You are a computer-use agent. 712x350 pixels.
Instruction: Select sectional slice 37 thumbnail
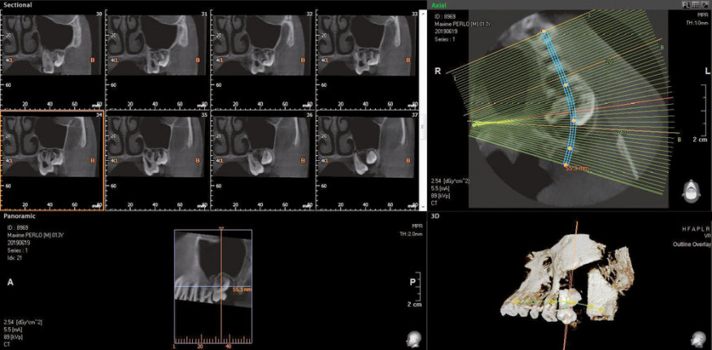point(366,159)
